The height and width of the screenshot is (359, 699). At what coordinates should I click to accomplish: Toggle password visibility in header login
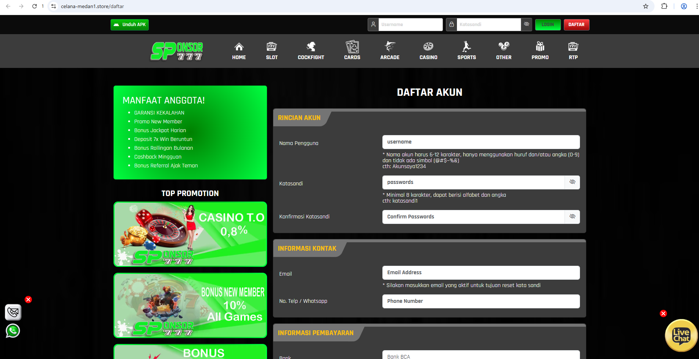click(526, 24)
